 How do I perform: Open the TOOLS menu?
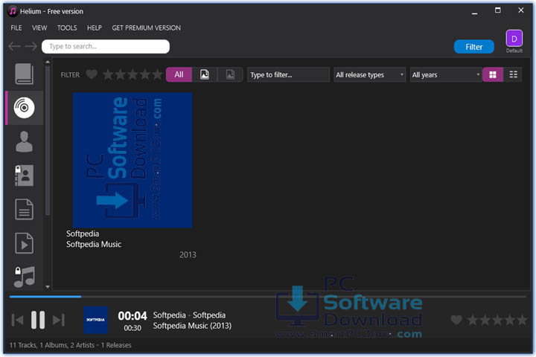(67, 28)
